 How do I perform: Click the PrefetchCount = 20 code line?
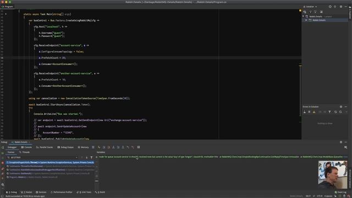coord(52,58)
